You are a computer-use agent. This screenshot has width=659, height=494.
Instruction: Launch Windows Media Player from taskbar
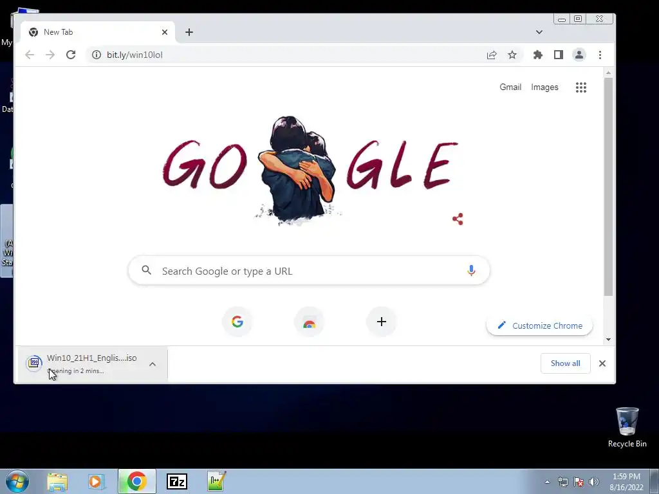[96, 481]
